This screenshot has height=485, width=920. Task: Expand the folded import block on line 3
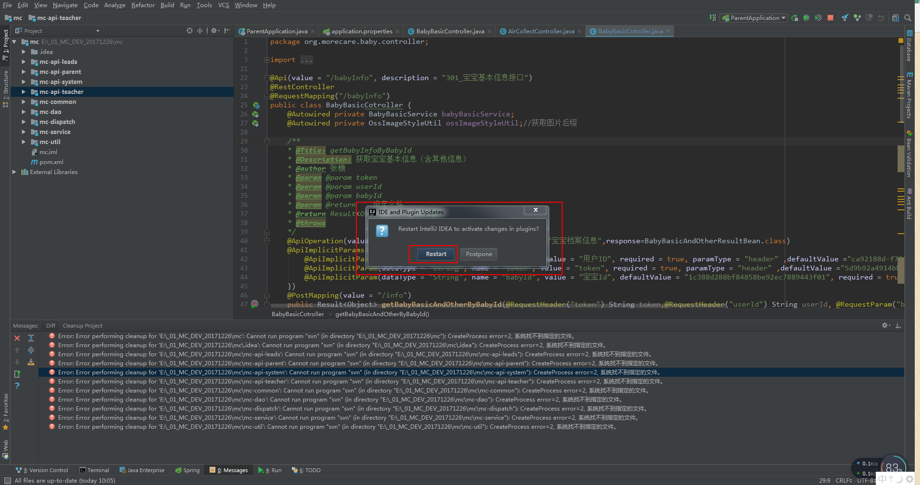[267, 60]
